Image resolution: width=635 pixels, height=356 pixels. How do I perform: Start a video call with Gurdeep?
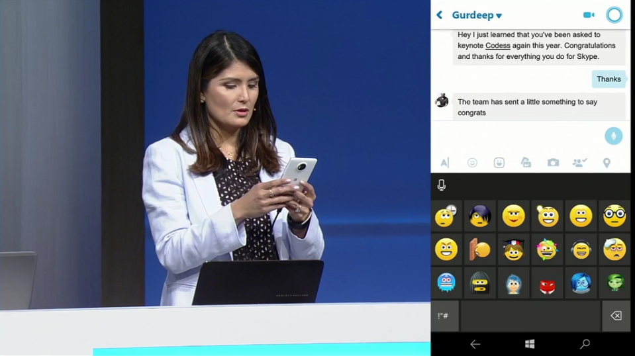click(x=589, y=15)
